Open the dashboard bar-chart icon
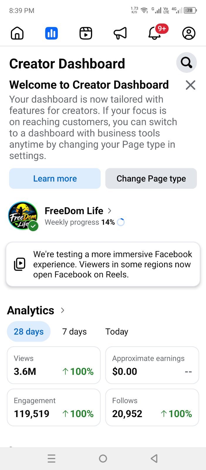 click(x=51, y=33)
